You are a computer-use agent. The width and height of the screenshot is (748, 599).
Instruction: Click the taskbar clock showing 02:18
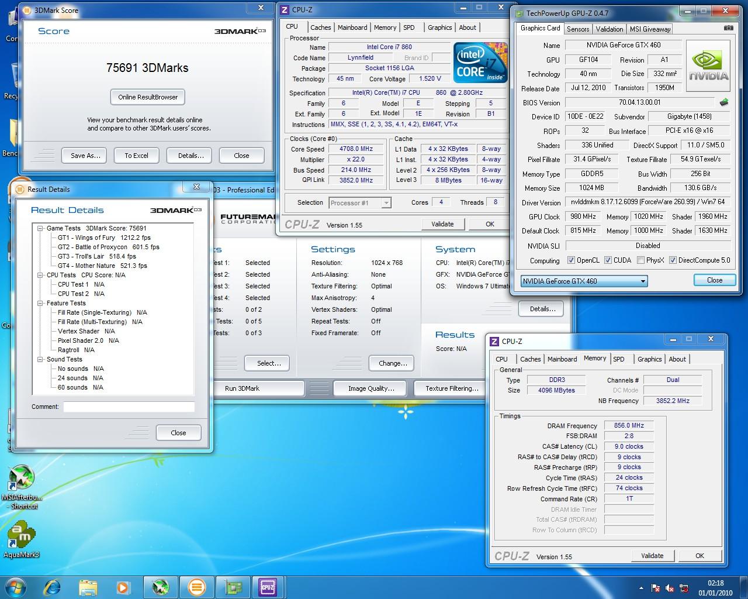point(715,588)
